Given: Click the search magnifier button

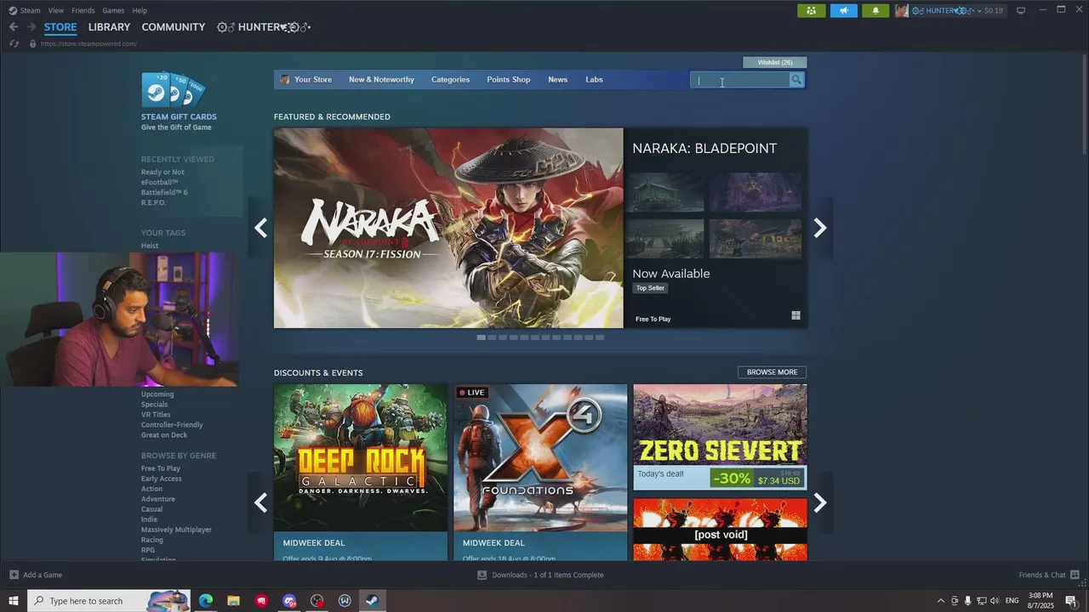Looking at the screenshot, I should 796,80.
